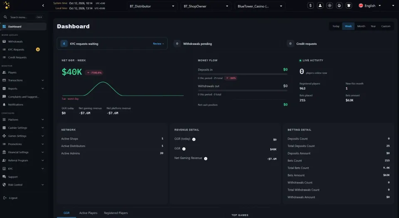Click the Withdrawals sidebar icon
Viewport: 399px width, 218px height.
click(x=4, y=42)
